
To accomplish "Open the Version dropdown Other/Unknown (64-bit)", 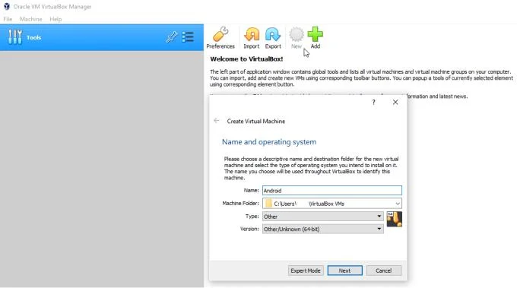I will click(323, 229).
